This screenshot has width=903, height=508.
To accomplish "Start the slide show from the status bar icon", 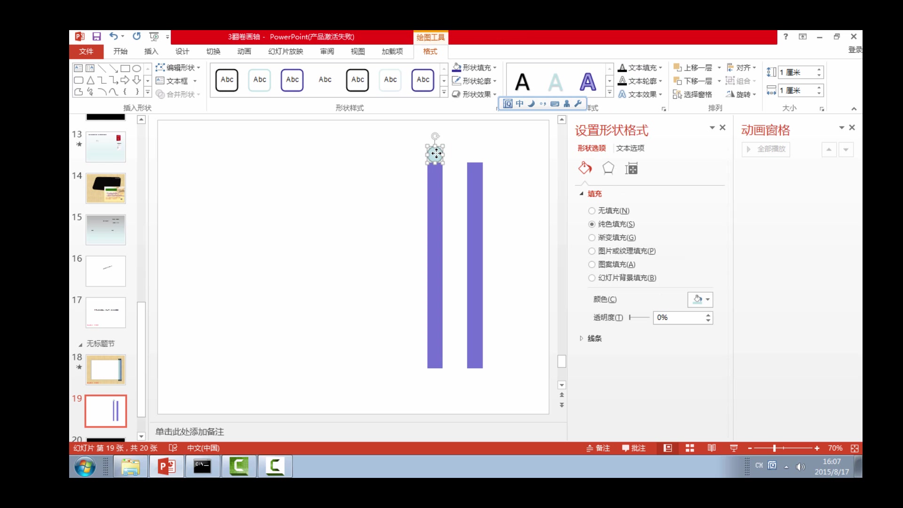I will pyautogui.click(x=734, y=448).
